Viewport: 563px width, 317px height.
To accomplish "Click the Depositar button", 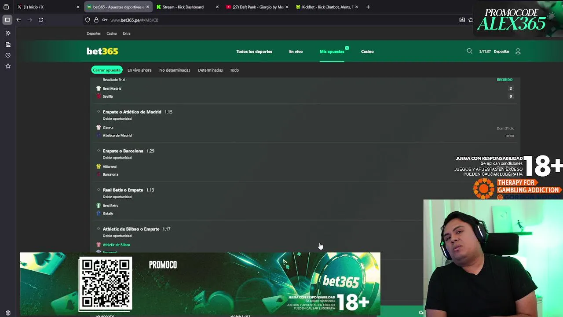I will coord(501,52).
